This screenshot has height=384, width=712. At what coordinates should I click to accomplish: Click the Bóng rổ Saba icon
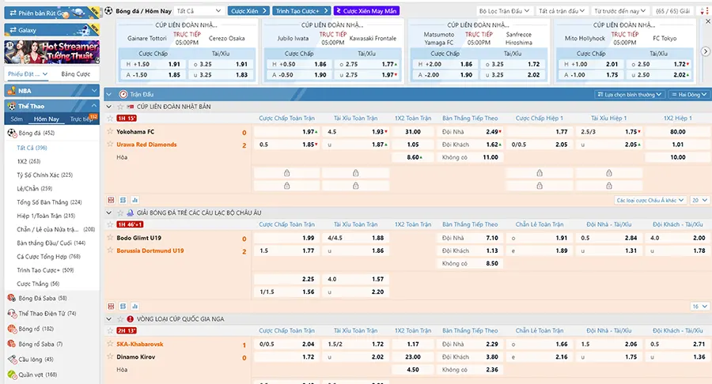(x=12, y=344)
